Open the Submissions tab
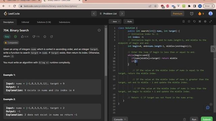 click(64, 22)
